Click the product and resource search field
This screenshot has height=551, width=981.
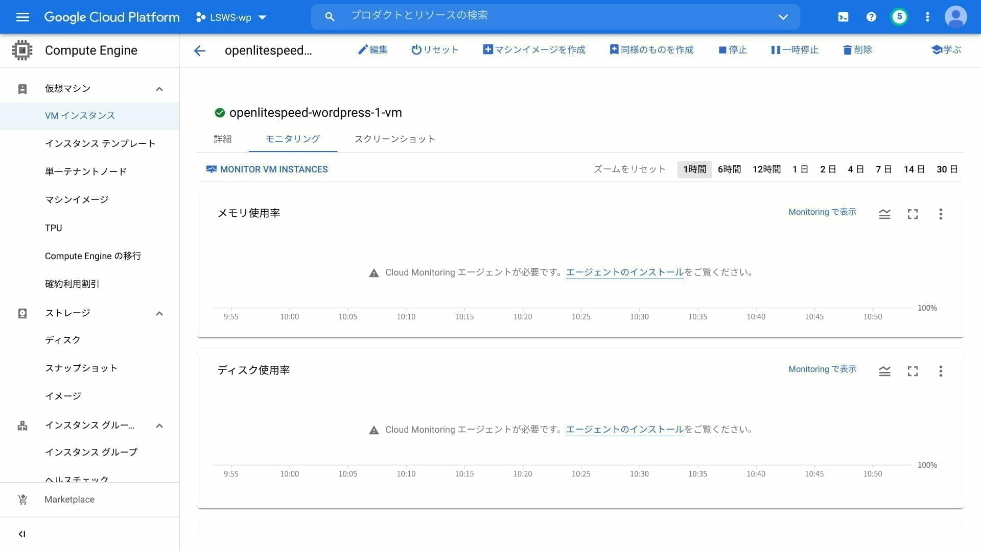coord(555,16)
